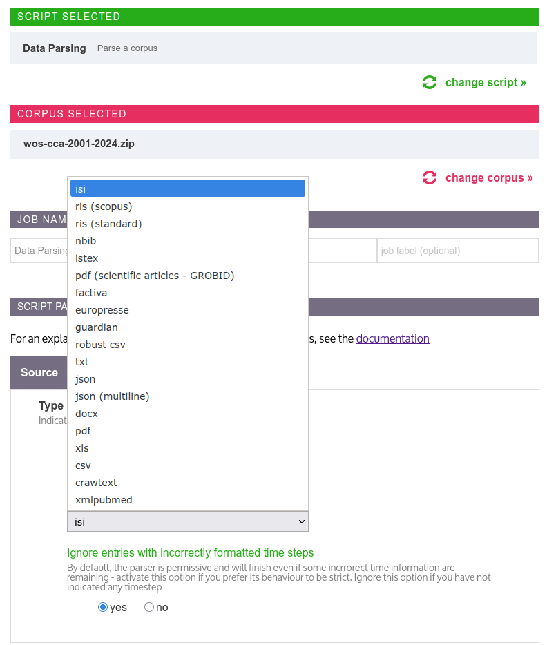Select the highlighted isi option

187,189
